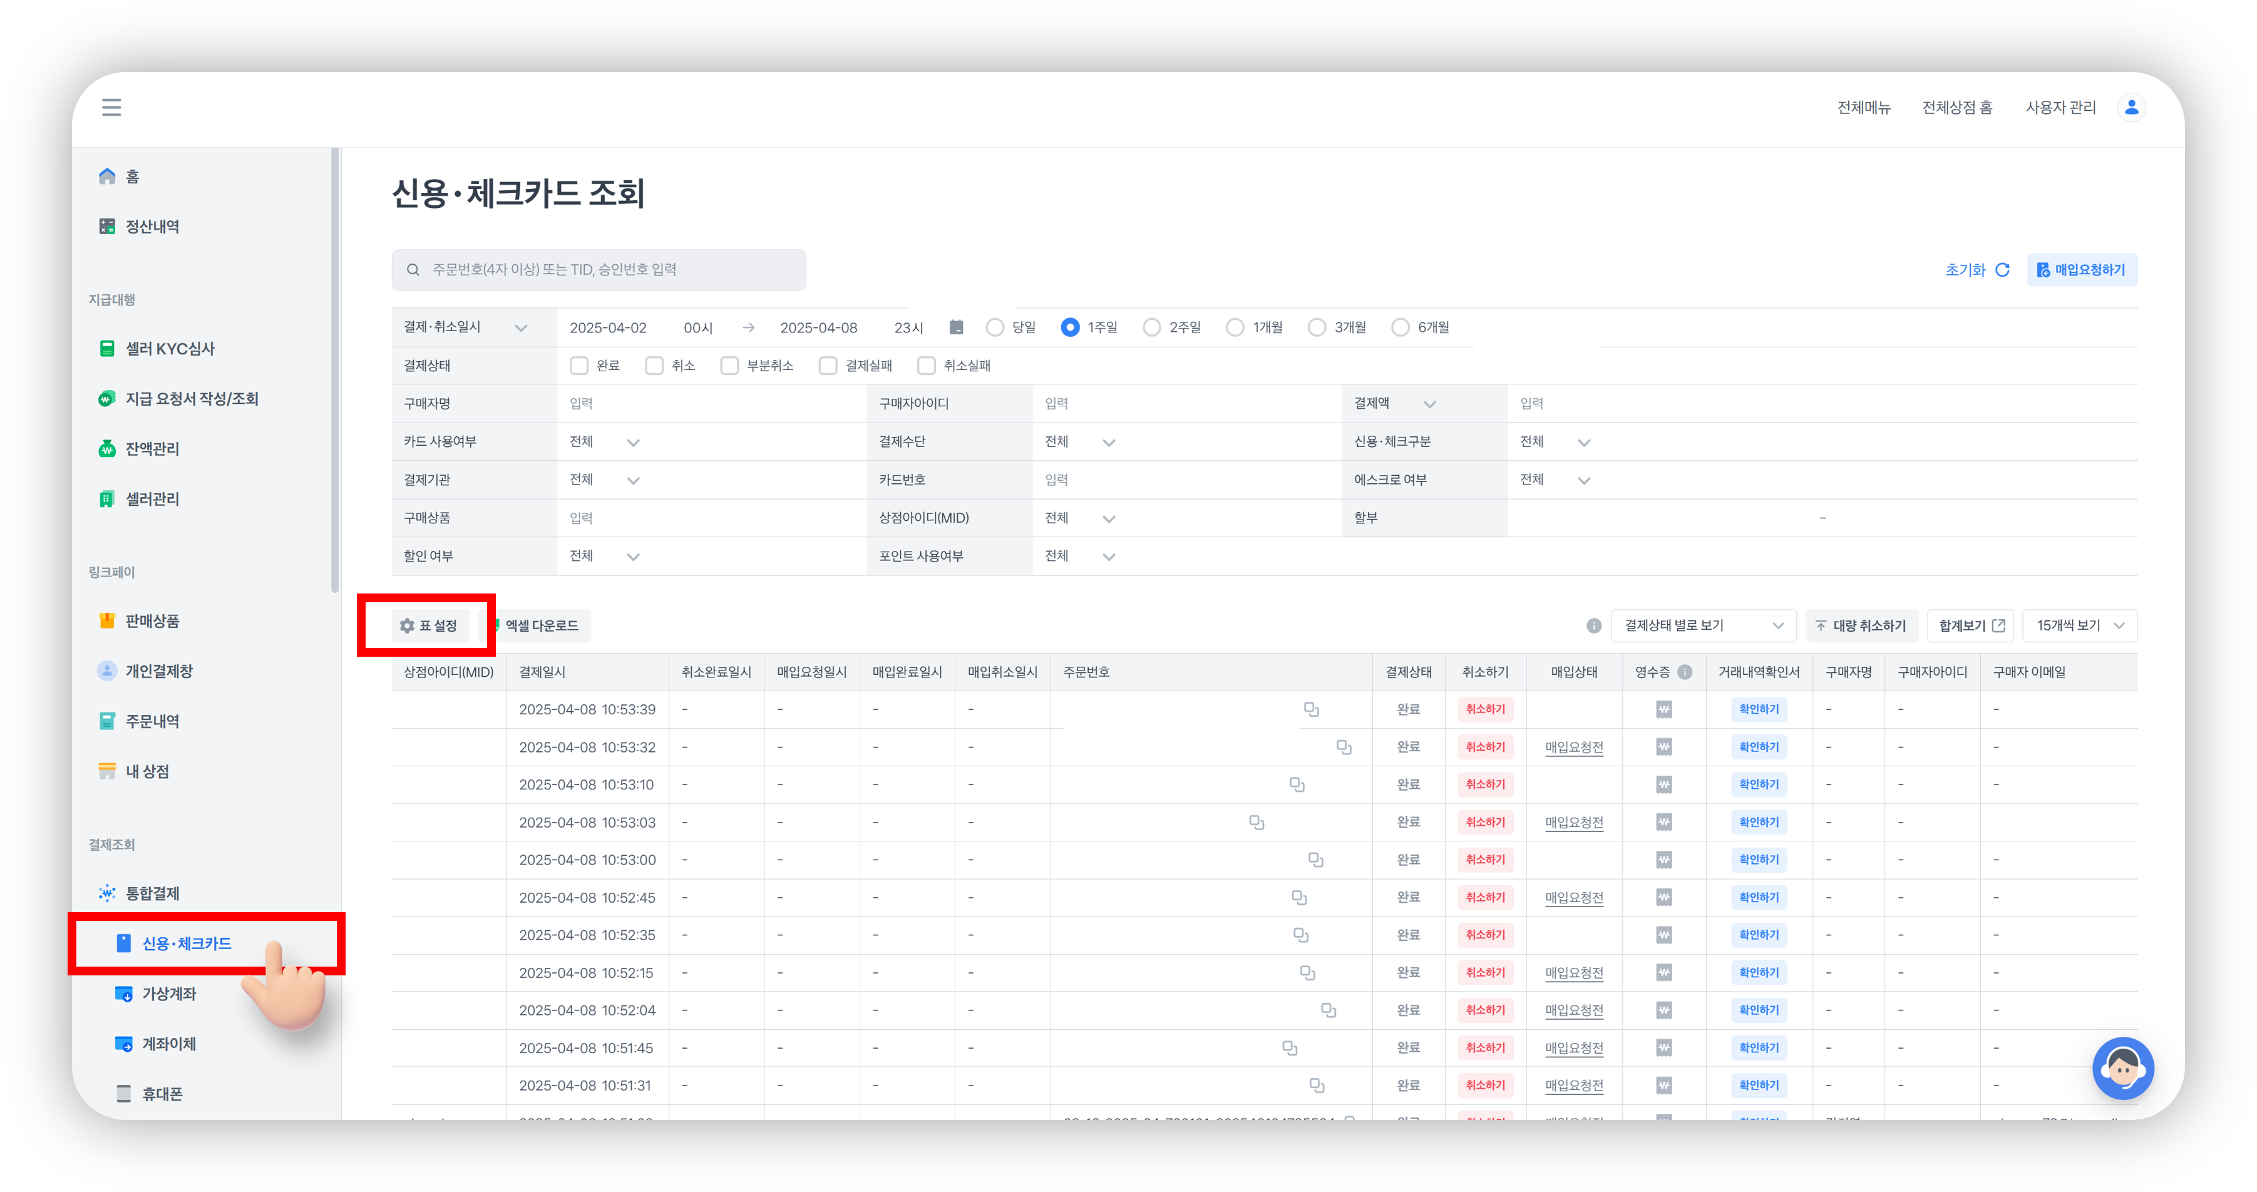Open 가상계좌 in the sidebar menu
This screenshot has height=1192, width=2257.
(x=168, y=993)
